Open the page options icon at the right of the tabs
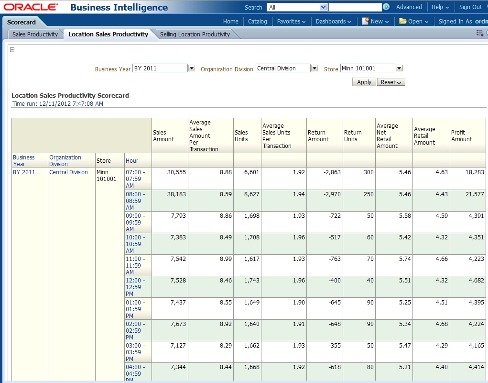 (480, 33)
